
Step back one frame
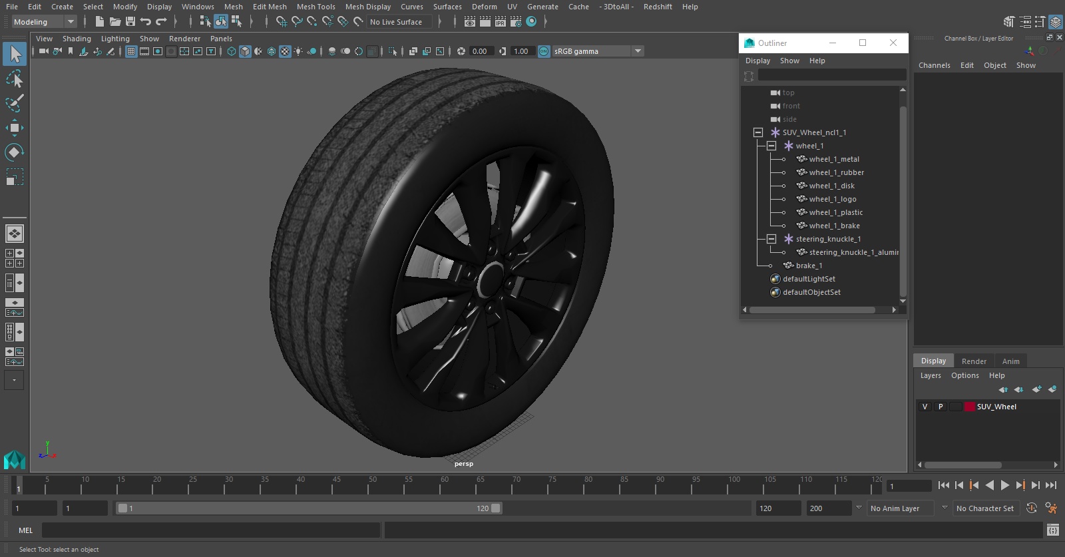coord(959,486)
